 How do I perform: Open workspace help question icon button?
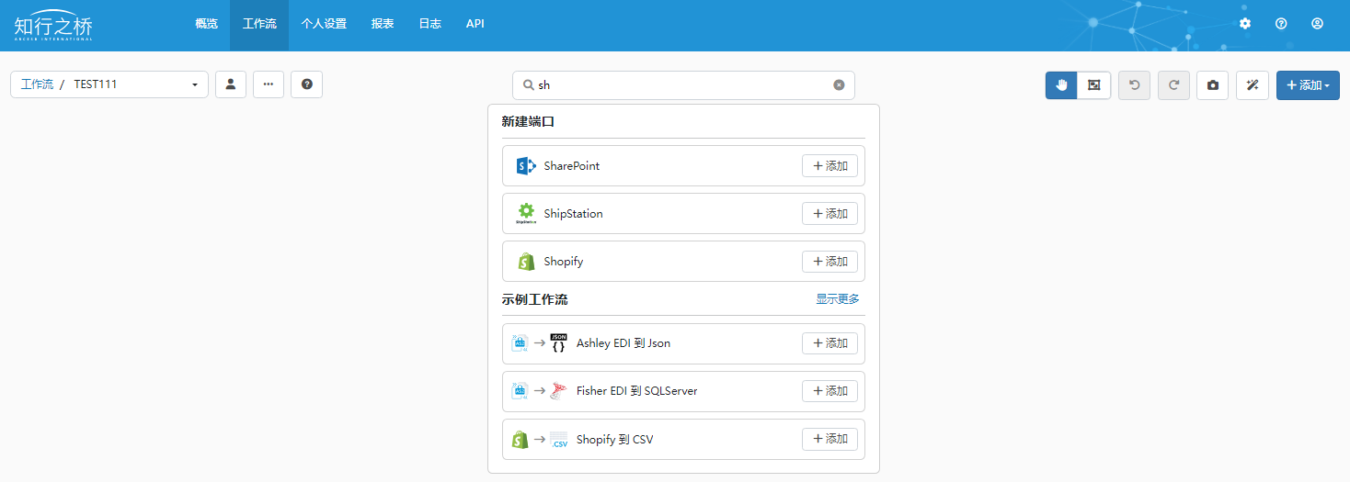[306, 84]
